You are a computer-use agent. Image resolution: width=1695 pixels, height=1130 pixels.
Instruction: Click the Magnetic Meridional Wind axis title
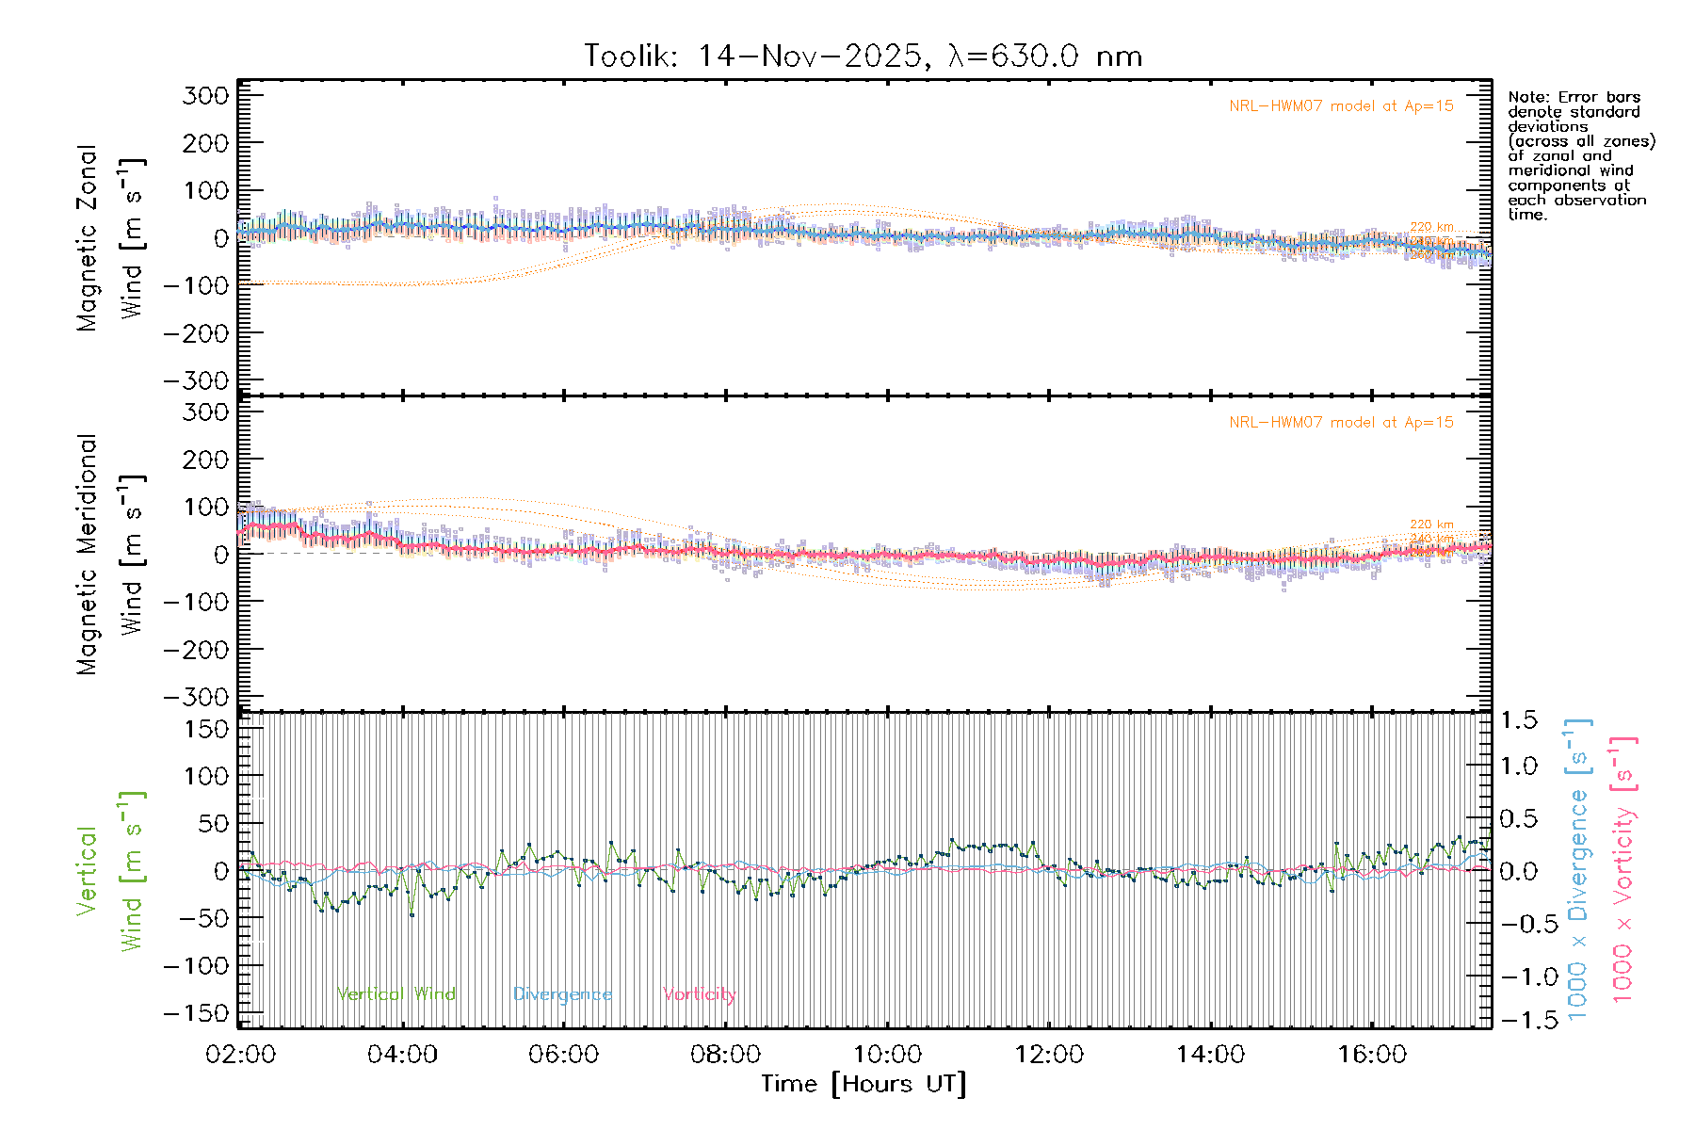pyautogui.click(x=109, y=555)
